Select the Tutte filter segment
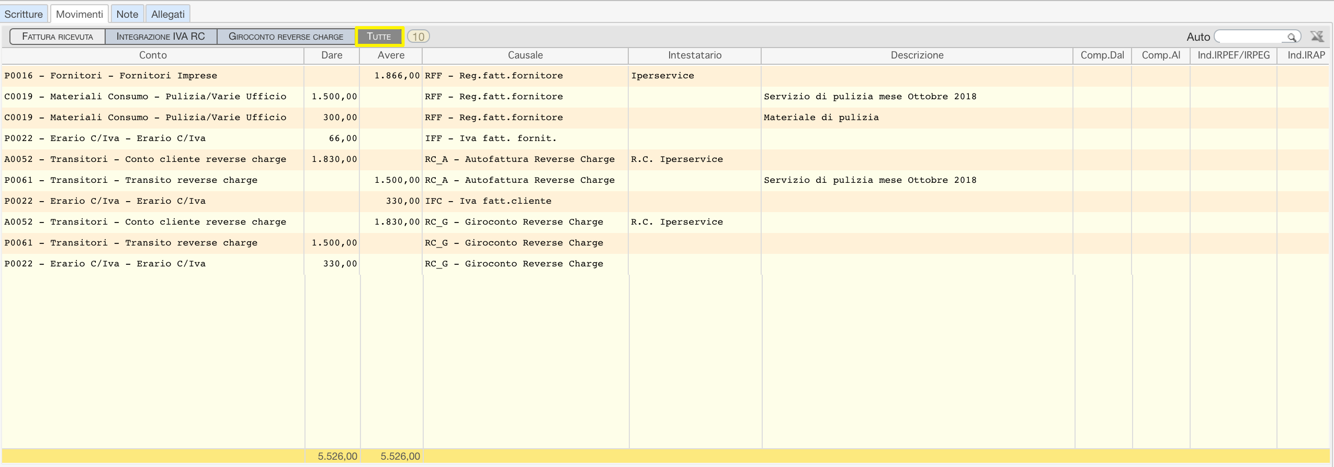 tap(379, 37)
